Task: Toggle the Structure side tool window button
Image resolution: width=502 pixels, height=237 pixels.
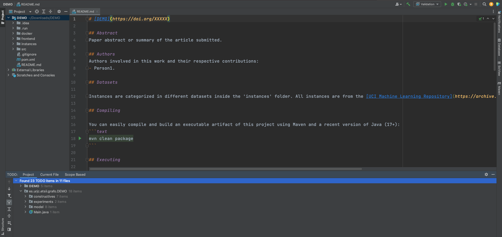Action: [3, 227]
